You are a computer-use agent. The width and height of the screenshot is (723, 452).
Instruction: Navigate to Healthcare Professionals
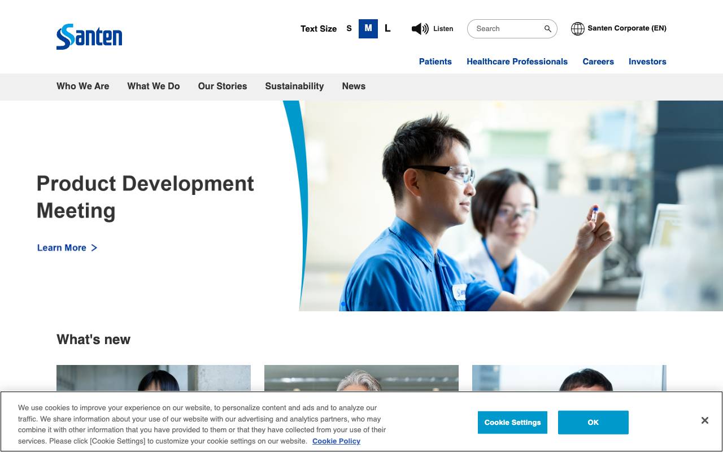[517, 62]
